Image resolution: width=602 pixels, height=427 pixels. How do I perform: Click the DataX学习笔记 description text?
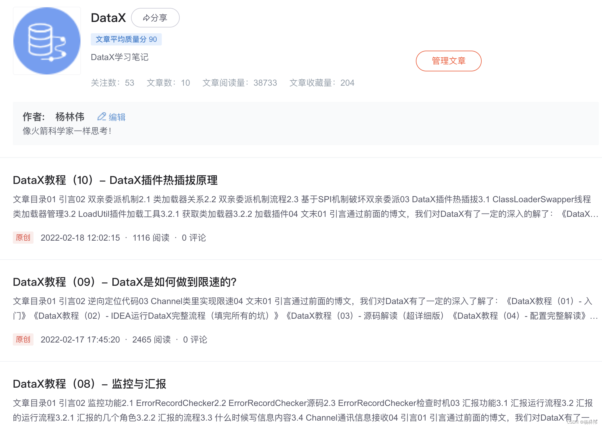point(119,57)
